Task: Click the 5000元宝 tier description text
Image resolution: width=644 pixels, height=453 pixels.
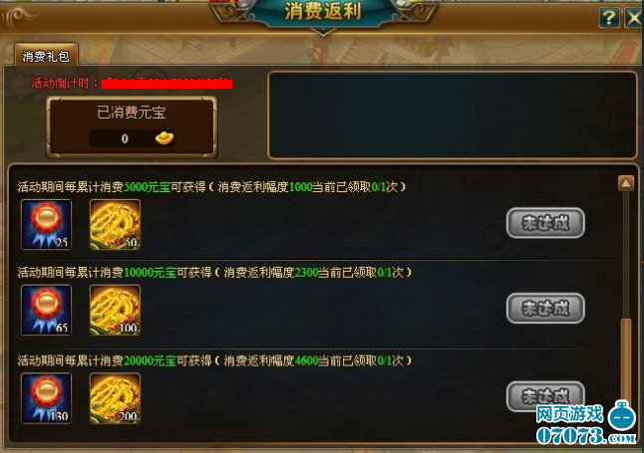Action: (211, 187)
